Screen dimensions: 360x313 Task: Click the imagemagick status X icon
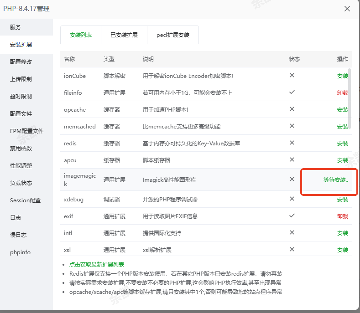tap(292, 179)
